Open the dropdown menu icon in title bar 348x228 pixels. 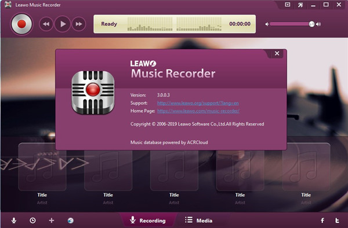[288, 5]
